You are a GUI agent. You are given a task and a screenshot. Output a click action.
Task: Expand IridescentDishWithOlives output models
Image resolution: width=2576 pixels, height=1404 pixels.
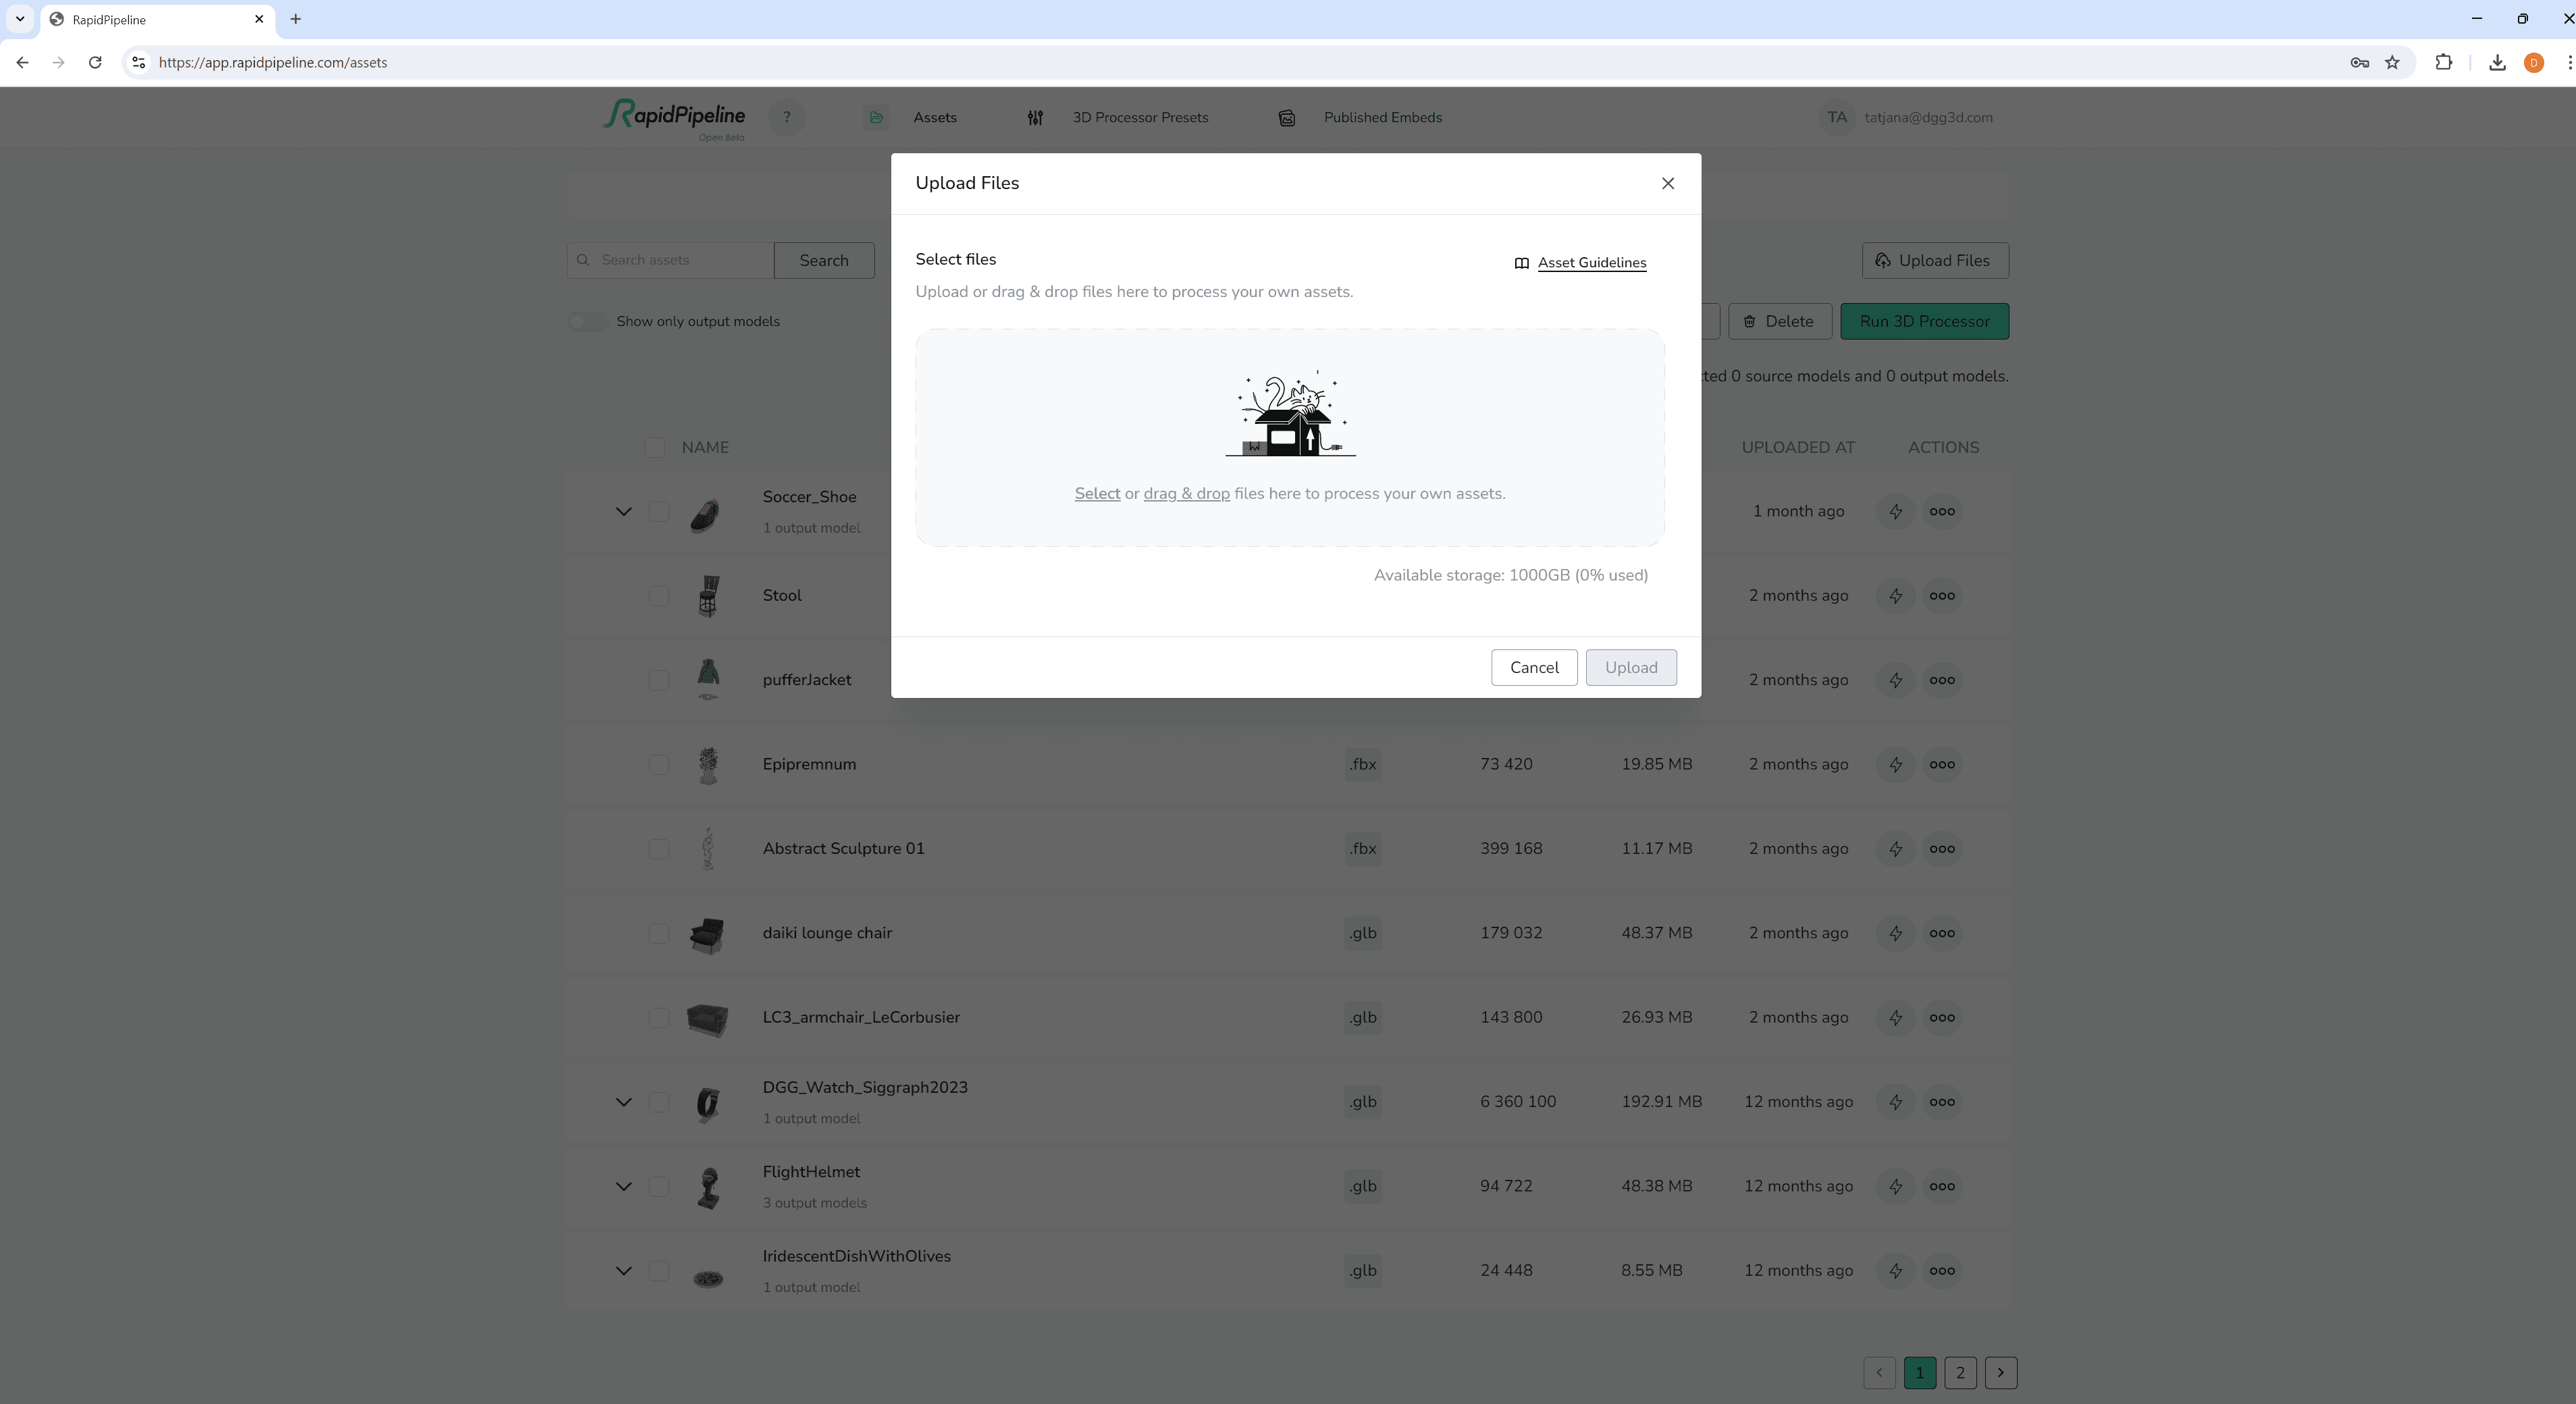[623, 1270]
